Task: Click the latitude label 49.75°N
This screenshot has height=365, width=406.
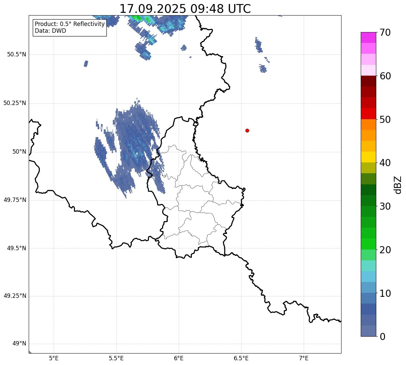Action: [15, 200]
